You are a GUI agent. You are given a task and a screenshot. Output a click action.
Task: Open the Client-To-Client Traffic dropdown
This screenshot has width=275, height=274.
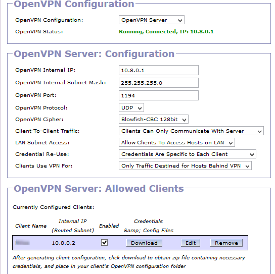(x=191, y=131)
